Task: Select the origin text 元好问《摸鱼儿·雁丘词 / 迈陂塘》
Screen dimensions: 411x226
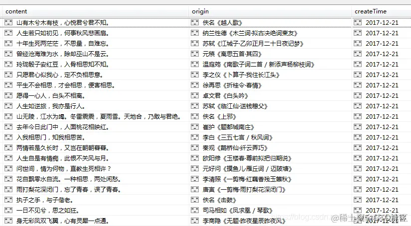Action: [248, 169]
